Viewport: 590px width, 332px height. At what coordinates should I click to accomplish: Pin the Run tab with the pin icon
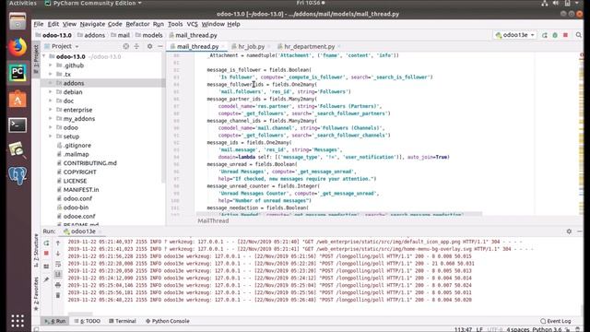46,279
